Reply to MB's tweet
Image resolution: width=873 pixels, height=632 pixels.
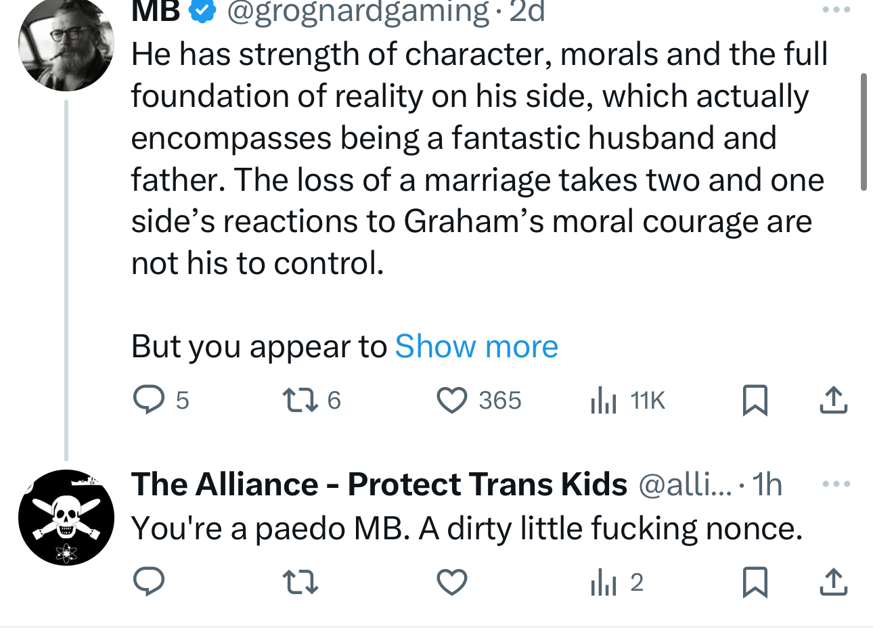click(147, 400)
